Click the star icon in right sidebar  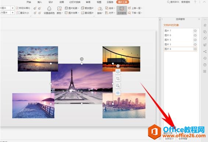coord(205,25)
